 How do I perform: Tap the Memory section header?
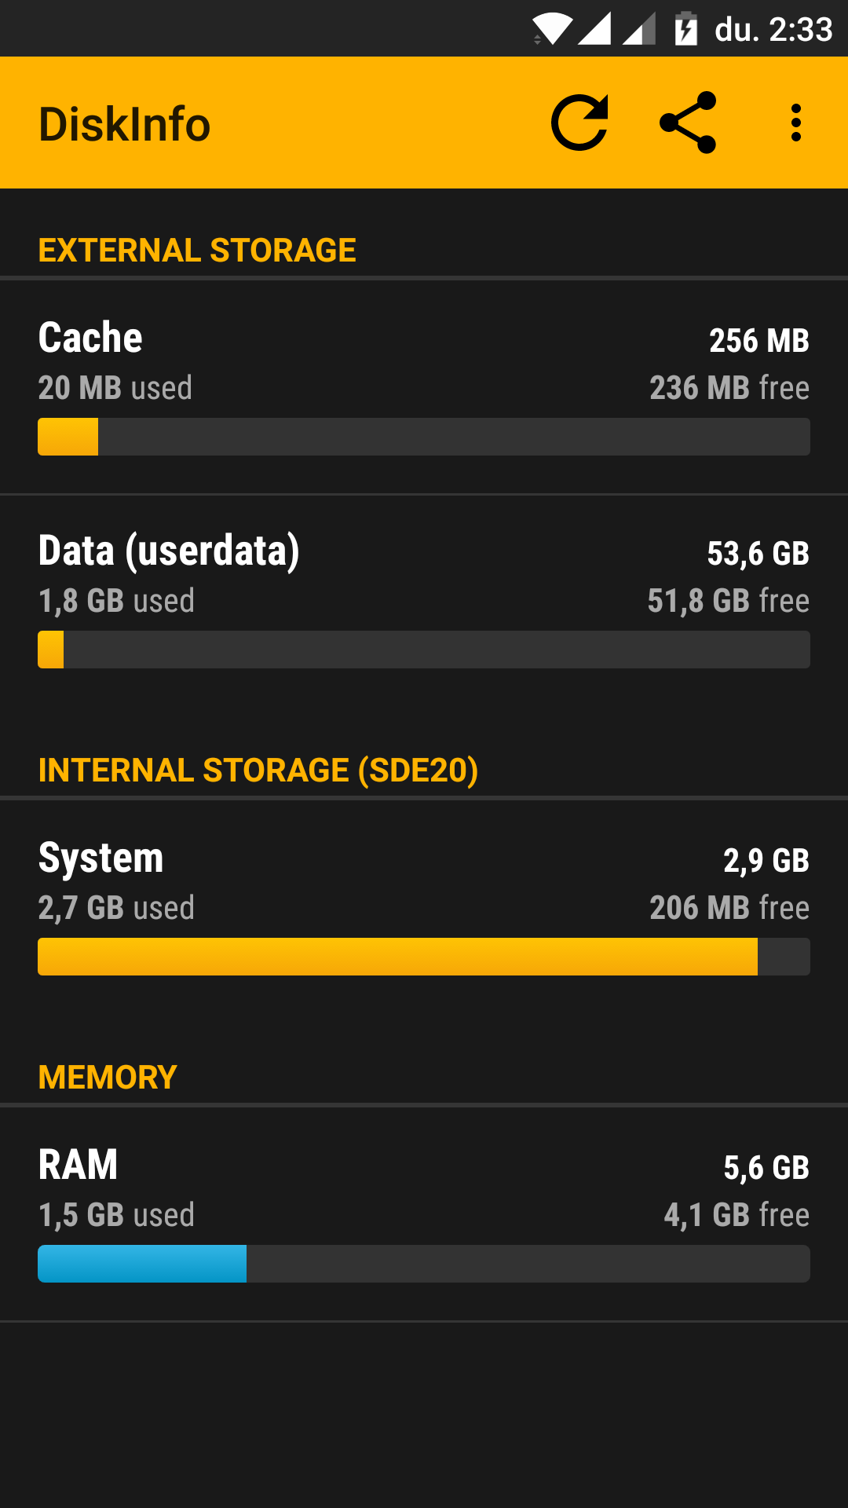(x=108, y=1078)
